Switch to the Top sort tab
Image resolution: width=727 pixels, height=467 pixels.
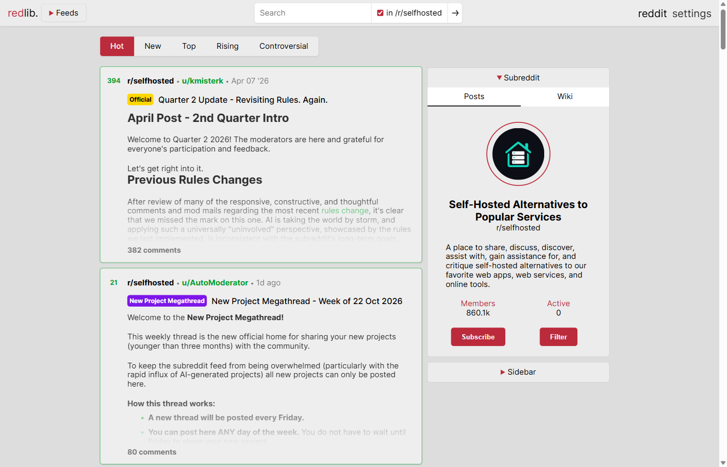(x=189, y=46)
